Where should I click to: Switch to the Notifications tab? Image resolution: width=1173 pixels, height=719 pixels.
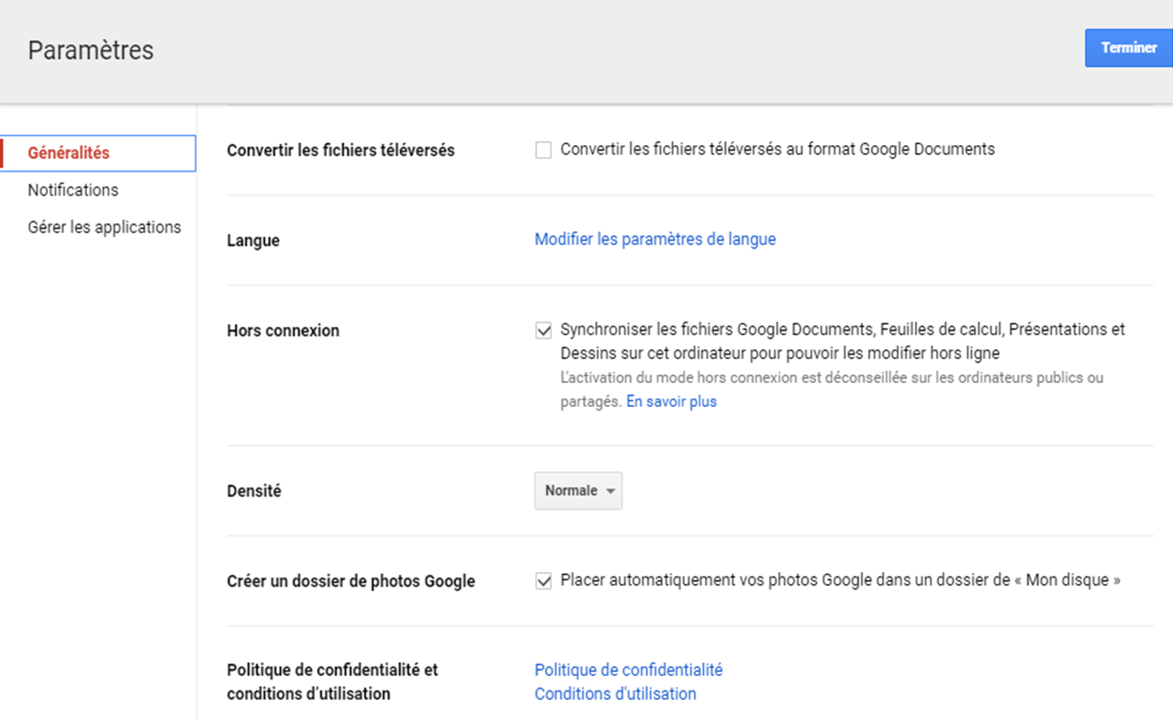73,190
